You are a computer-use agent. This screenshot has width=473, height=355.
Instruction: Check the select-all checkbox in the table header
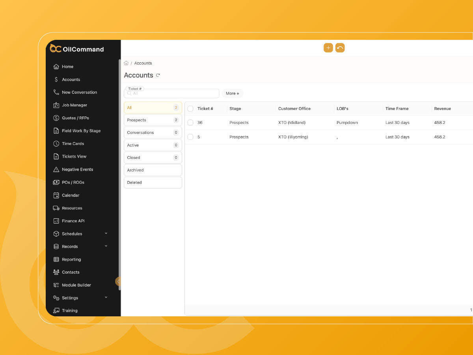(190, 108)
